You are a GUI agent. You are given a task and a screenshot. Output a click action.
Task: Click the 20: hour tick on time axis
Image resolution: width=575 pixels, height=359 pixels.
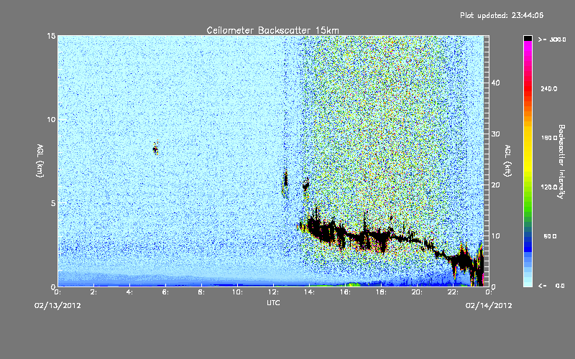pyautogui.click(x=417, y=292)
